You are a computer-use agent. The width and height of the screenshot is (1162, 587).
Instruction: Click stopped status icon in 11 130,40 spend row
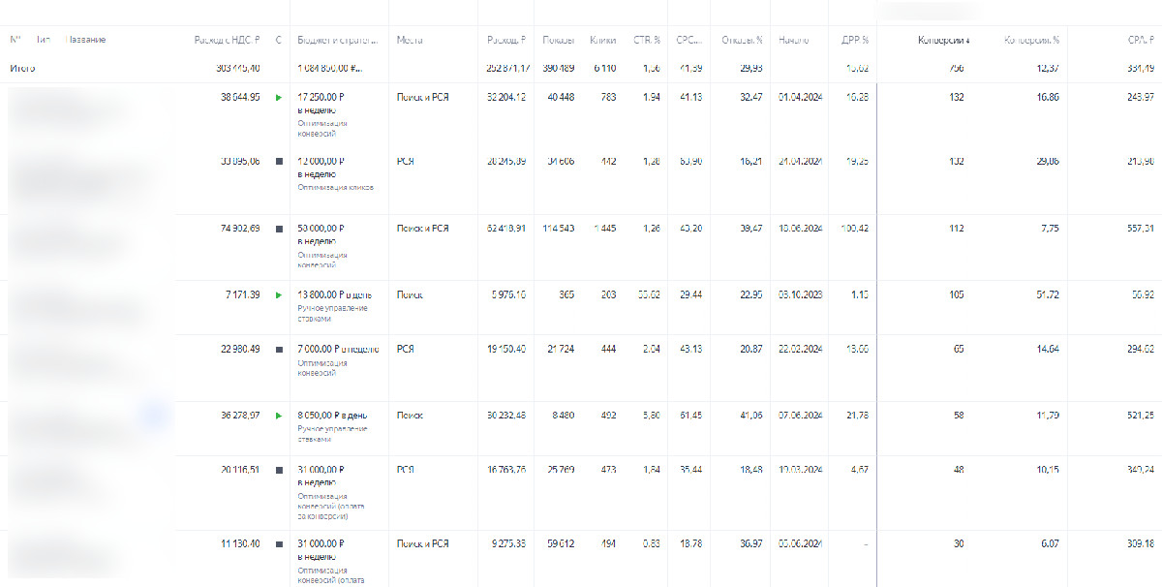pos(279,544)
